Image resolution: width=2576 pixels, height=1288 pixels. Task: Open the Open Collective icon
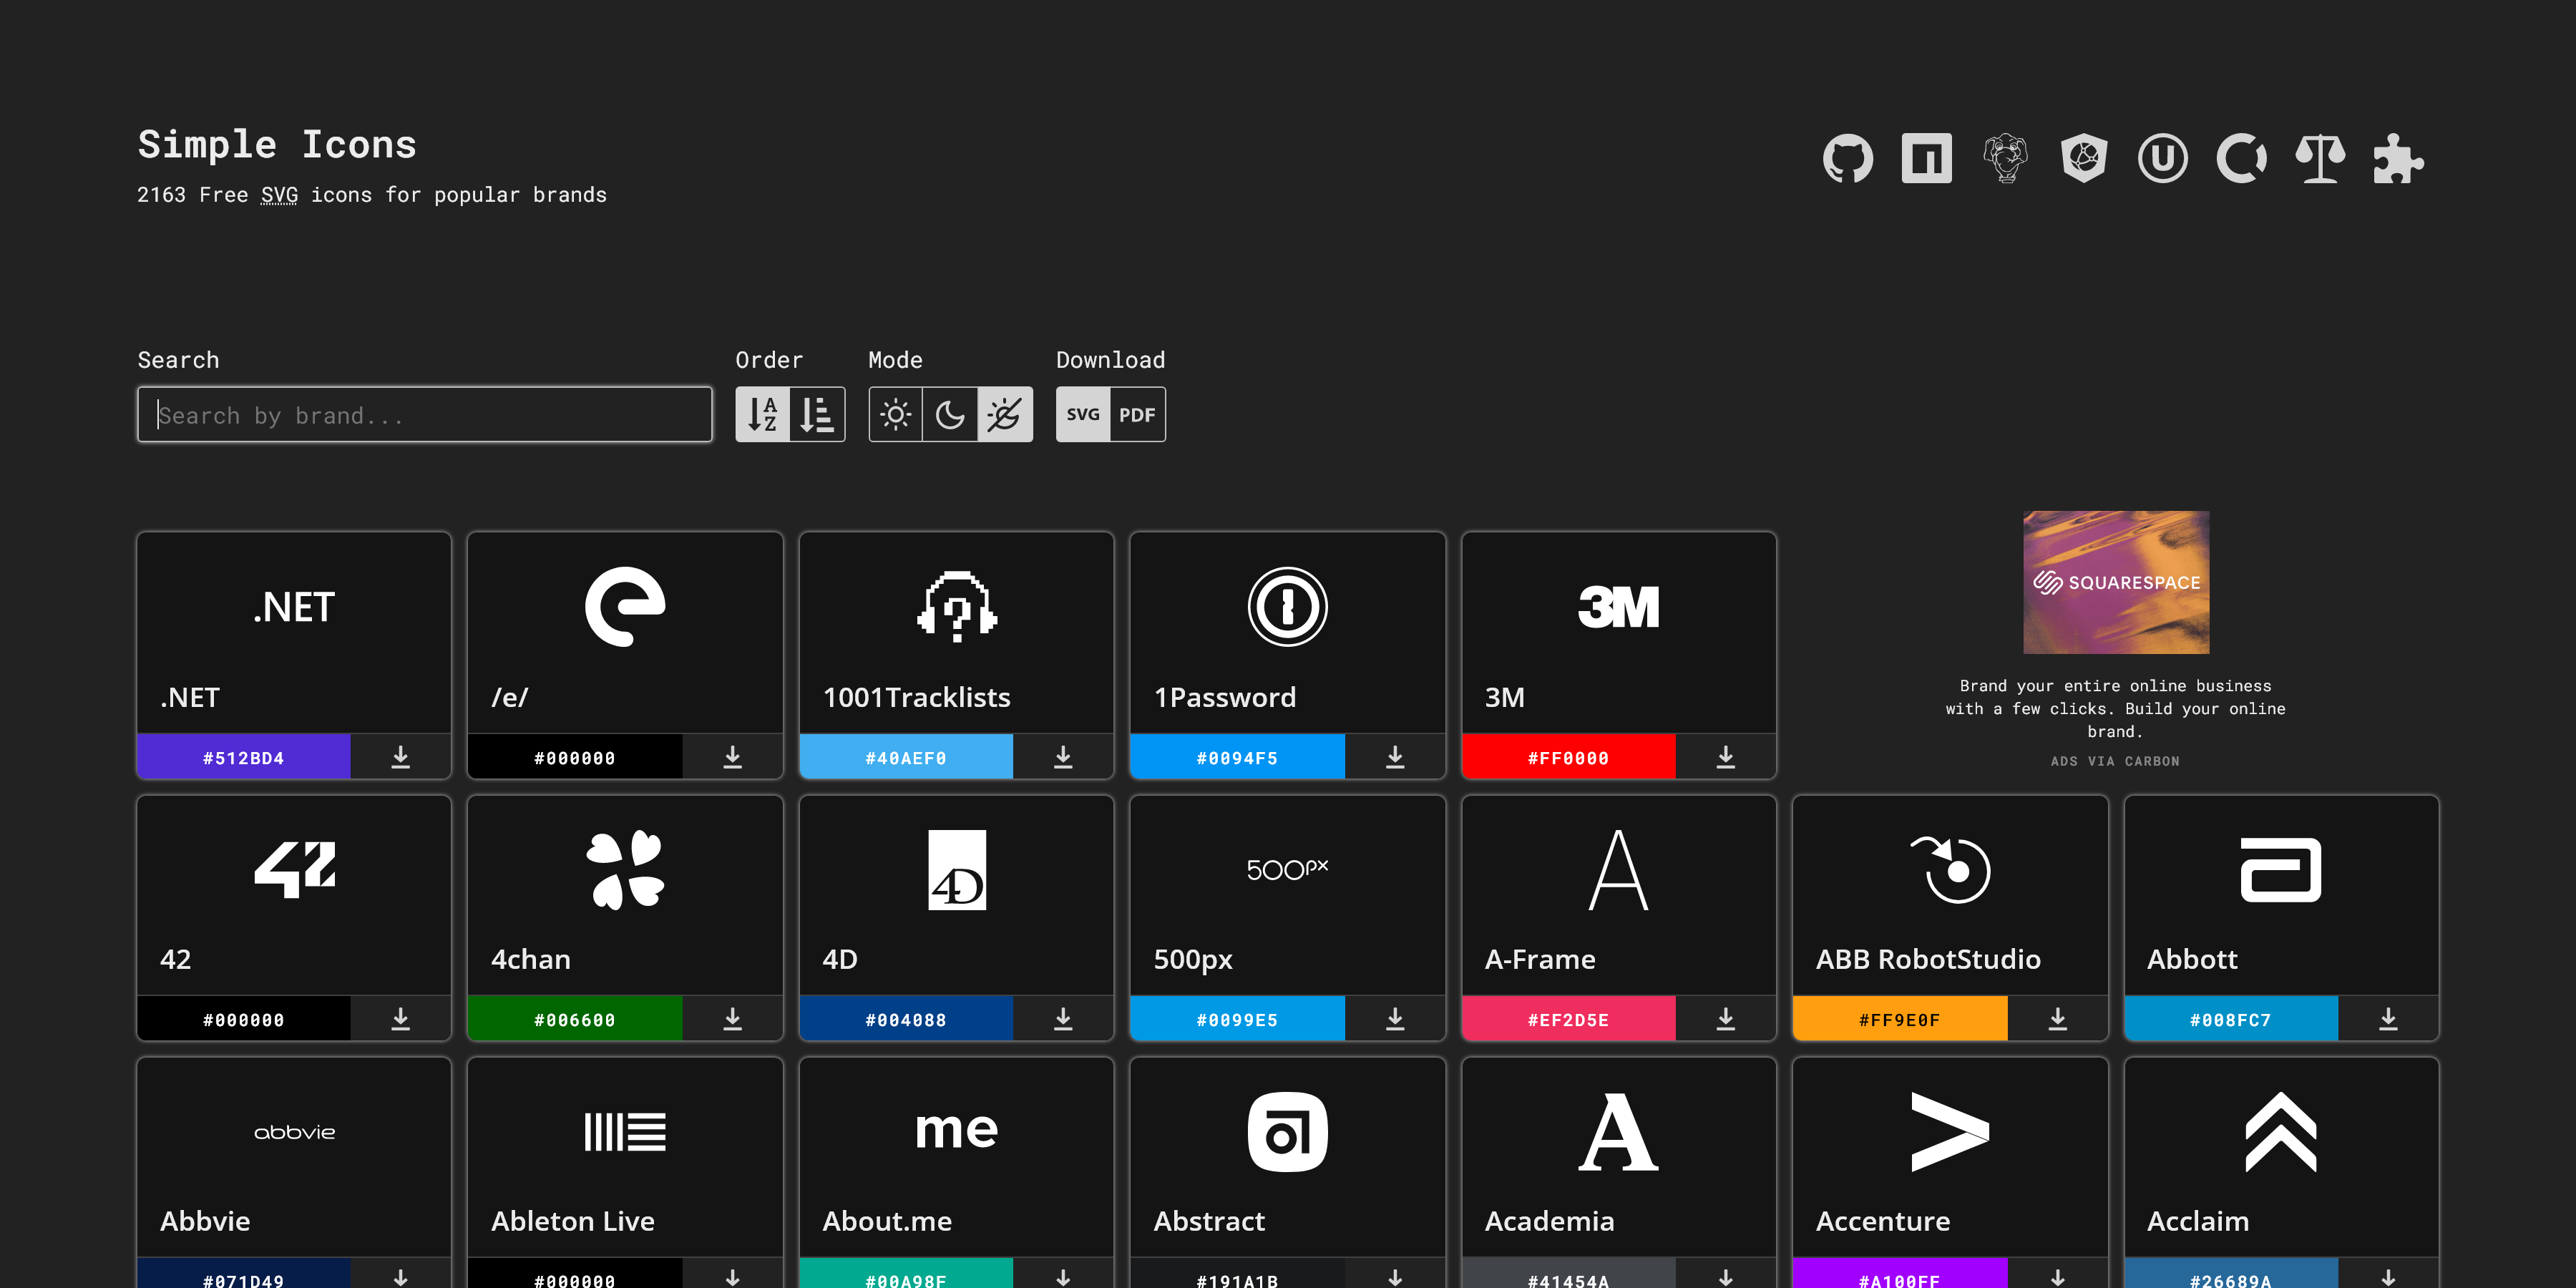pyautogui.click(x=2241, y=158)
